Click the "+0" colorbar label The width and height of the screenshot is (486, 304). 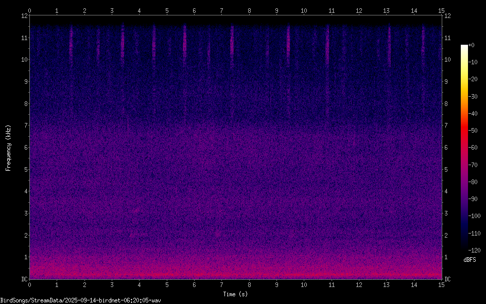[472, 45]
